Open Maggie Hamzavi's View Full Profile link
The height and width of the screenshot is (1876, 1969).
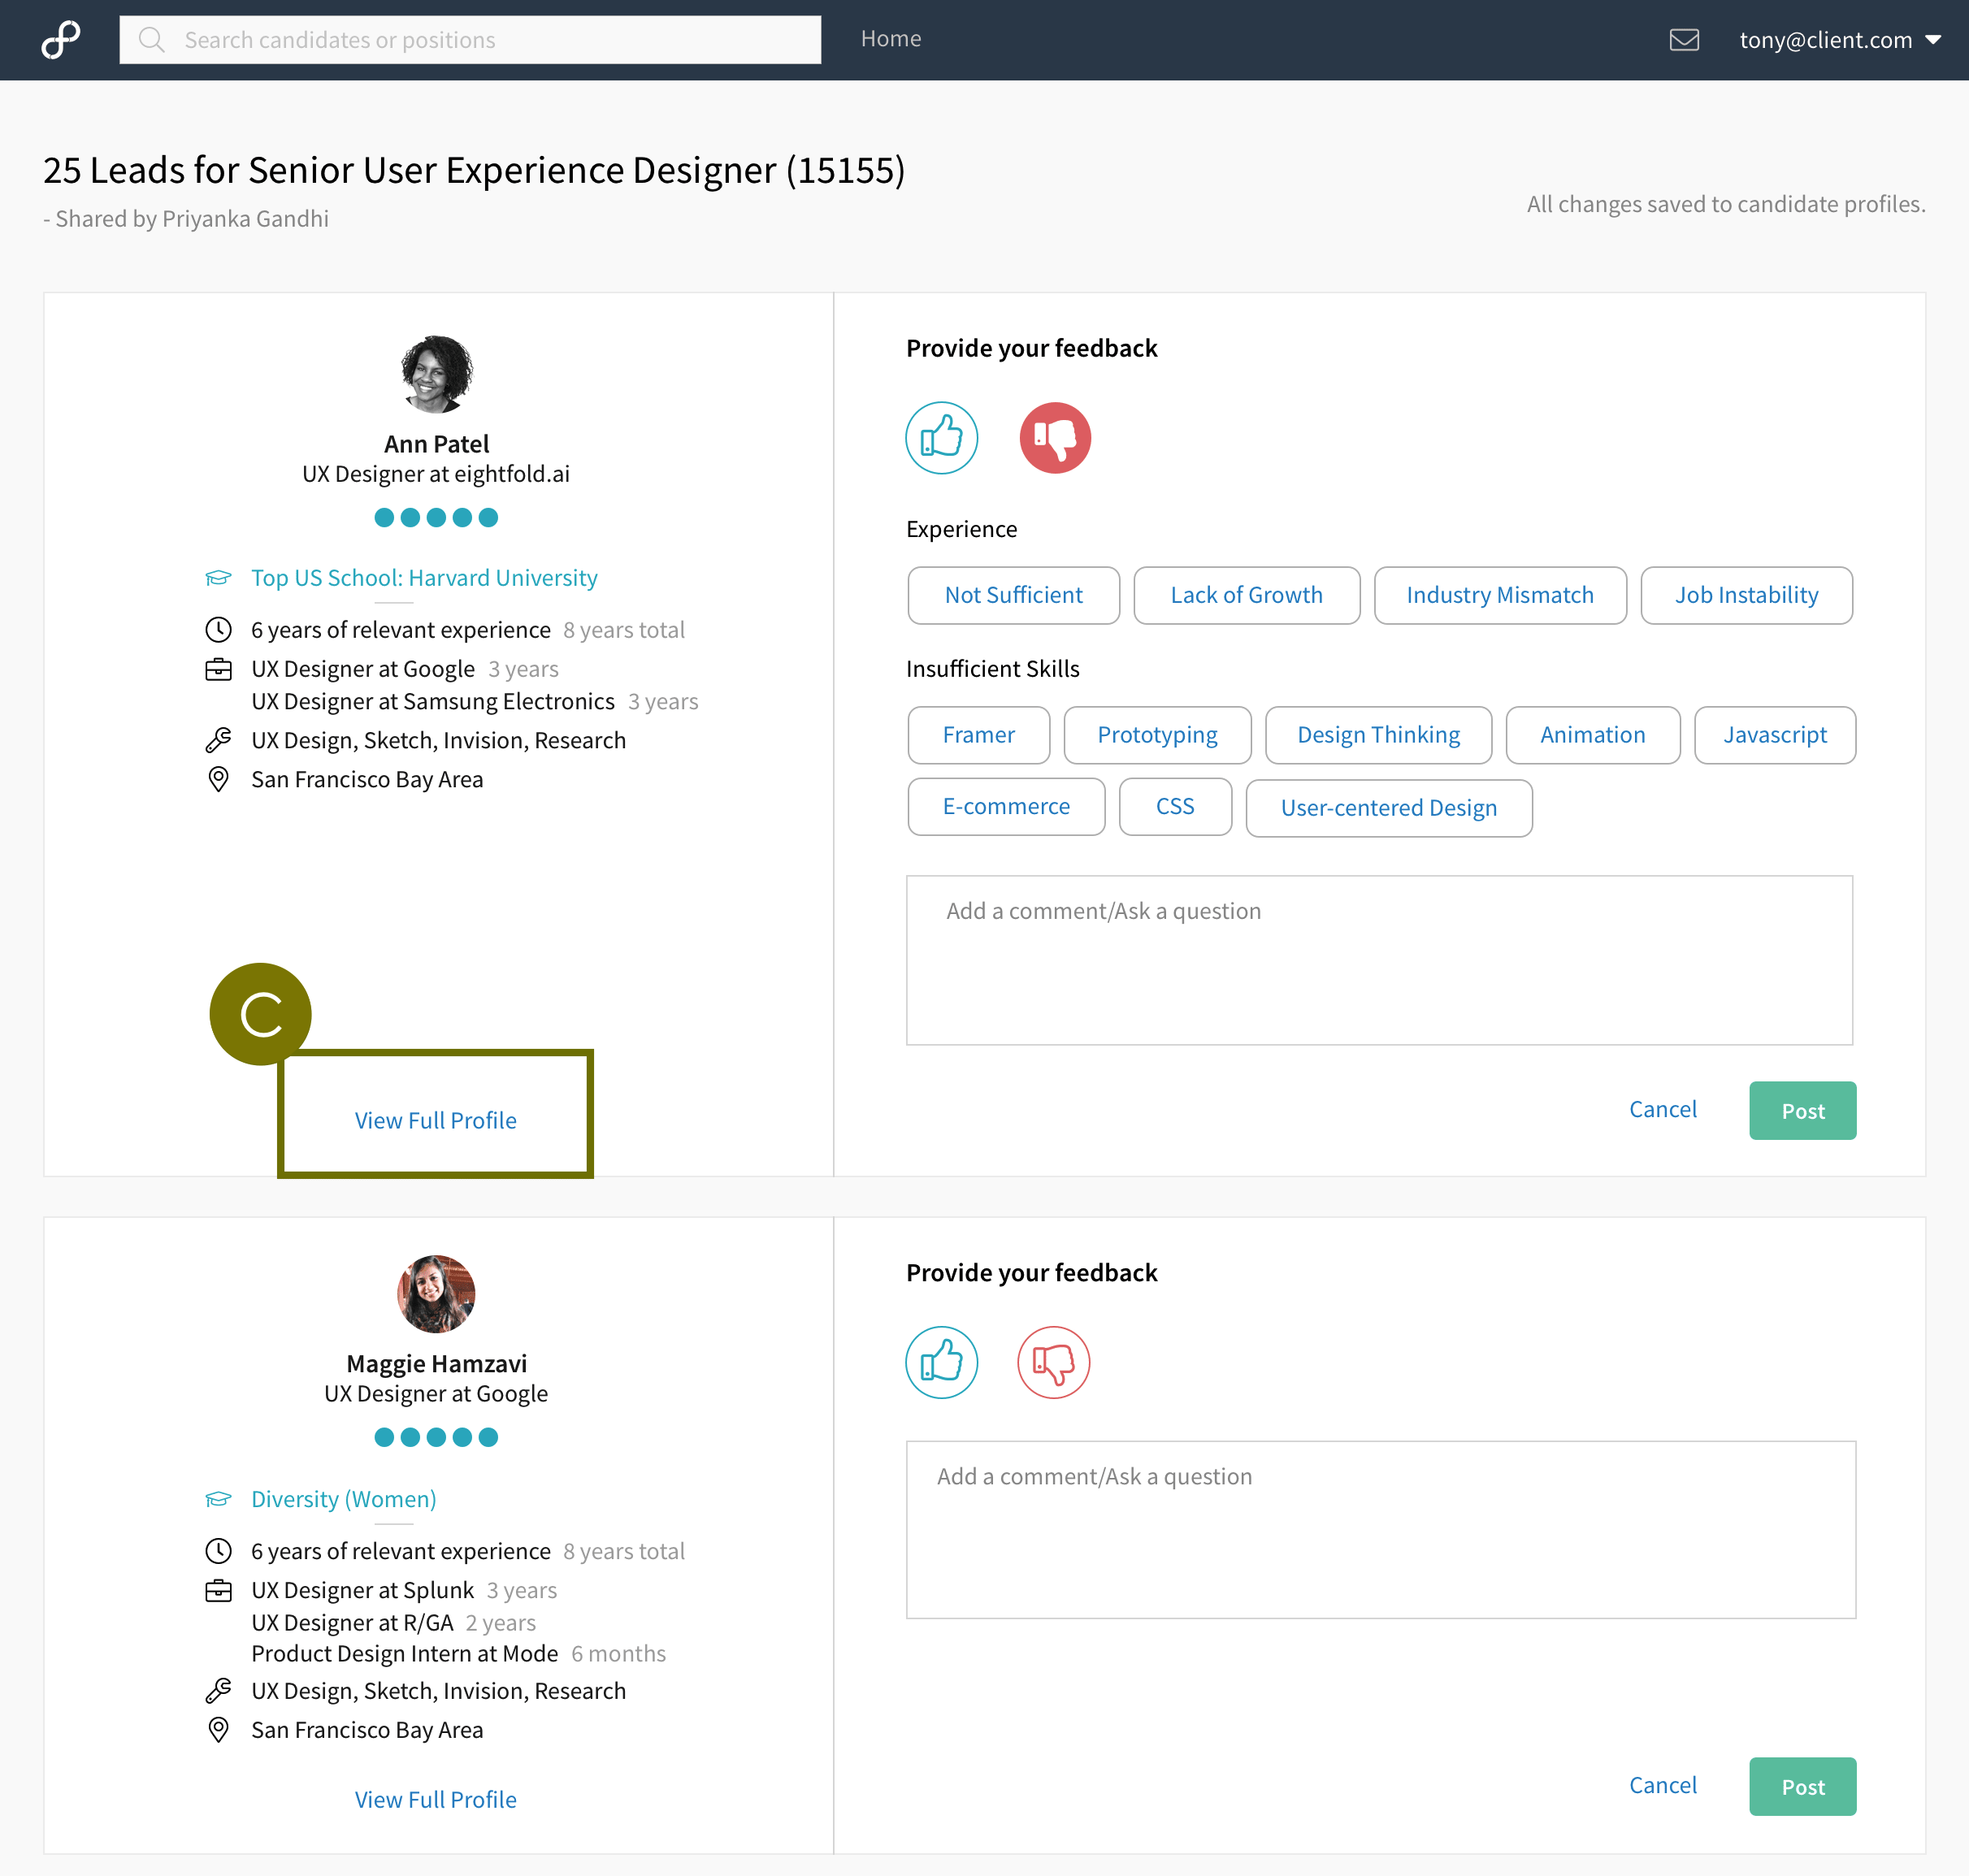[x=436, y=1799]
